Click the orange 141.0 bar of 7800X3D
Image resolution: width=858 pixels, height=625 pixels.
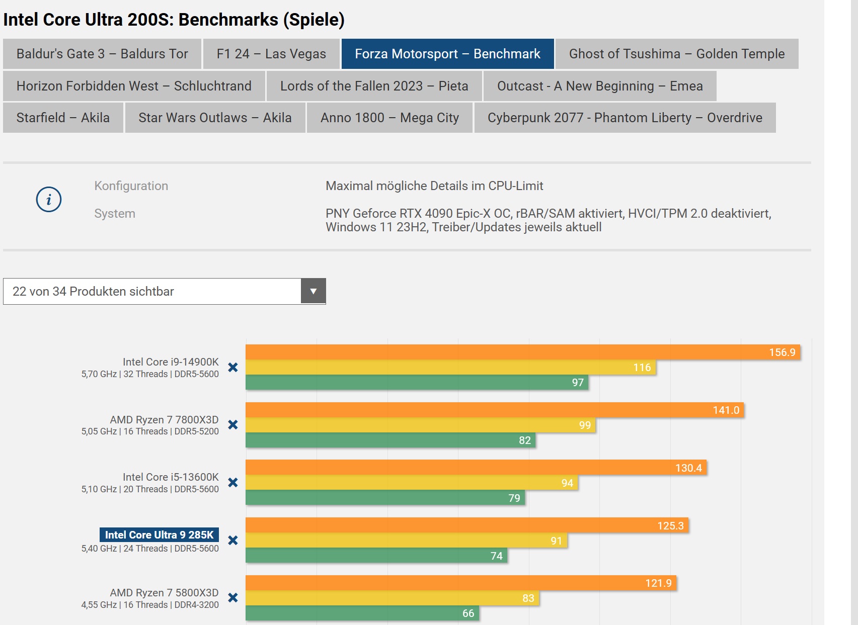[495, 410]
